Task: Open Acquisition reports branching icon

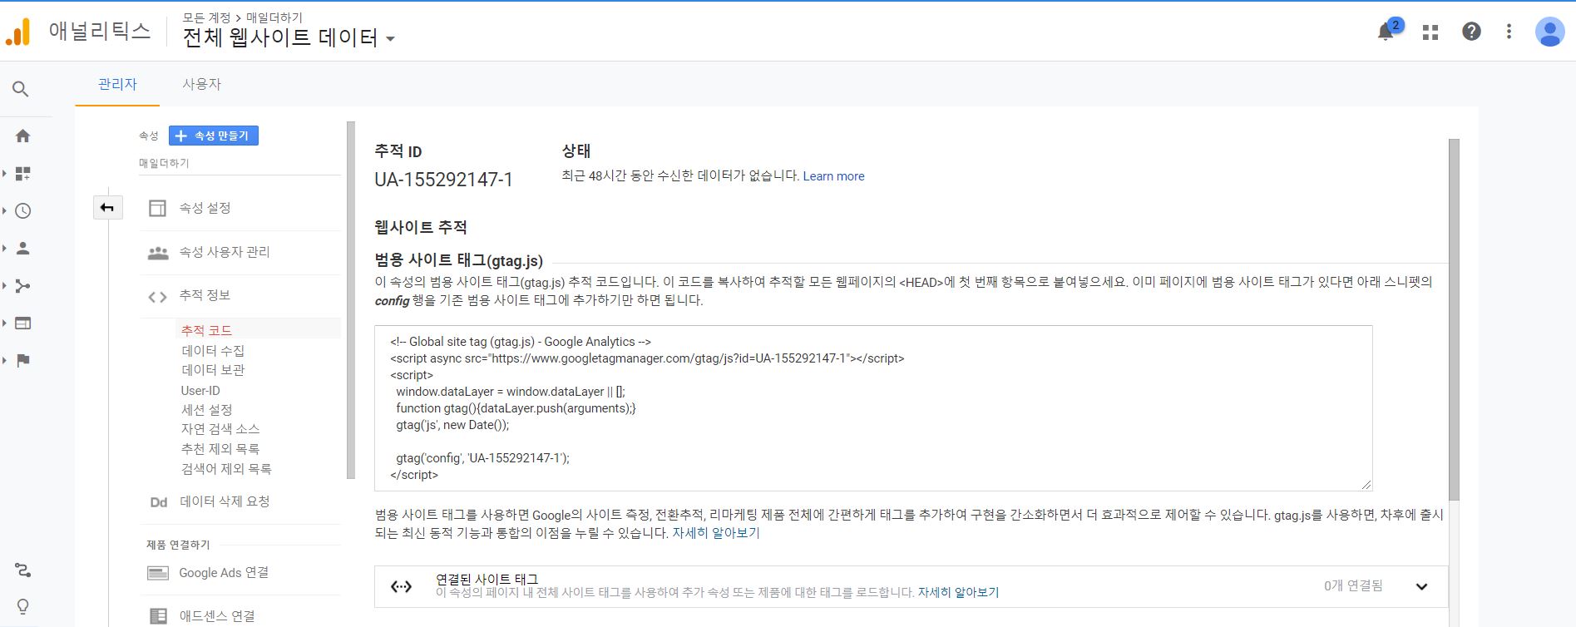Action: click(23, 285)
